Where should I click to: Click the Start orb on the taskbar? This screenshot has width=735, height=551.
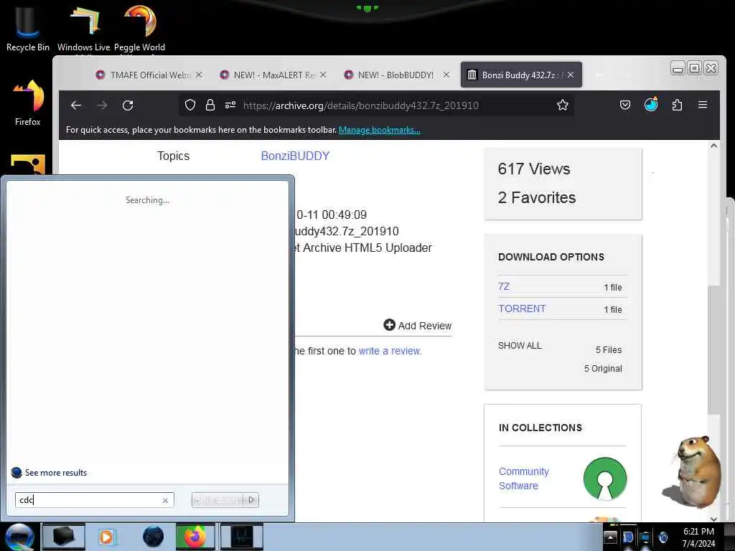click(19, 537)
